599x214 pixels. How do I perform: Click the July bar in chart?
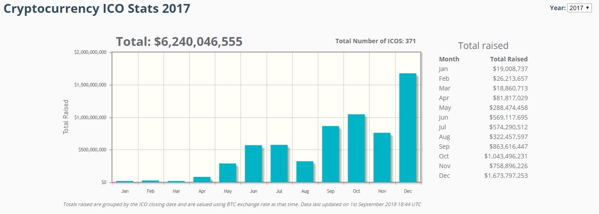[279, 164]
